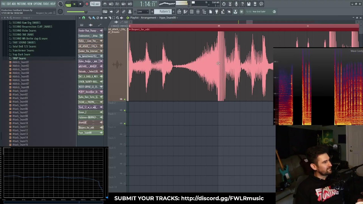363x204 pixels.
Task: Open the PATTERNS menu
Action: point(22,4)
